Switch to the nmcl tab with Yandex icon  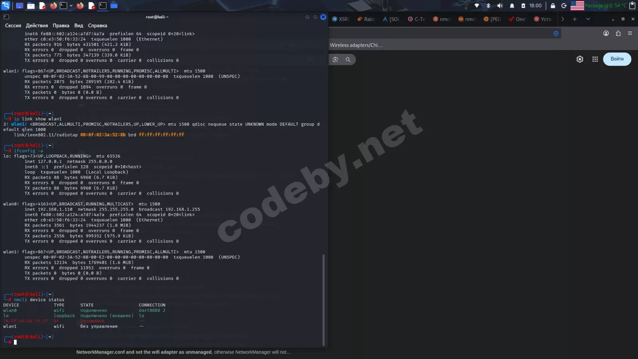click(x=441, y=19)
